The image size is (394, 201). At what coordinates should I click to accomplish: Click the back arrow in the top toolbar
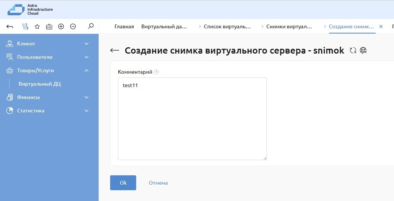coord(10,26)
